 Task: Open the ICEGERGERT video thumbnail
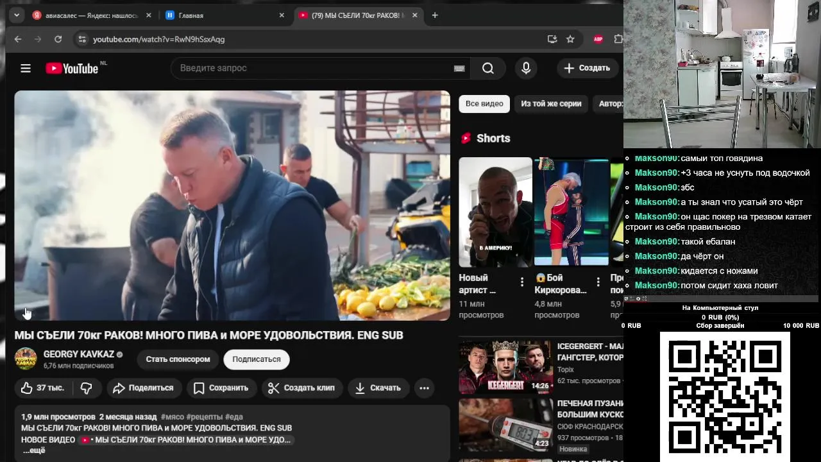[x=505, y=367]
